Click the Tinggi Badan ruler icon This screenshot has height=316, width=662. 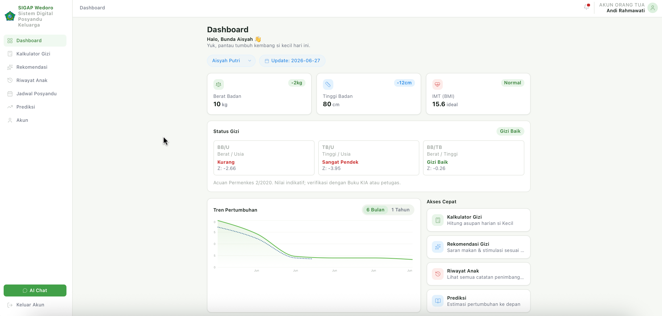328,84
